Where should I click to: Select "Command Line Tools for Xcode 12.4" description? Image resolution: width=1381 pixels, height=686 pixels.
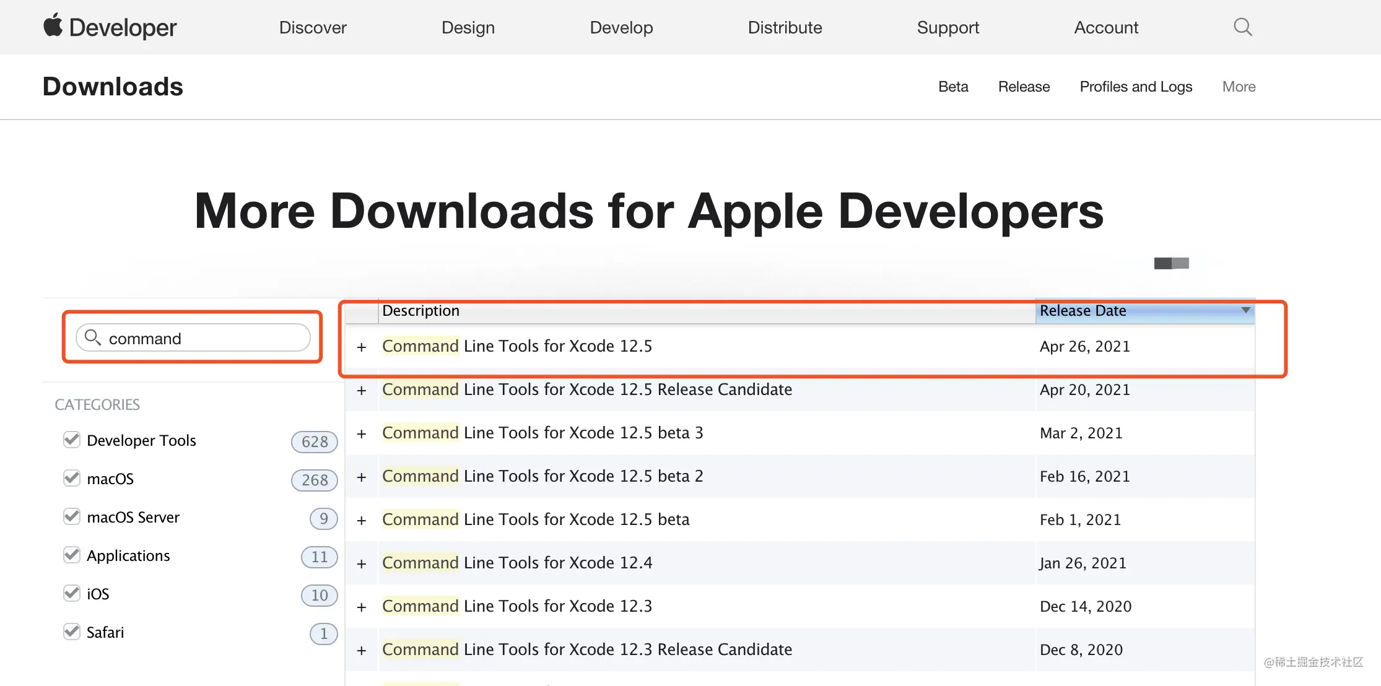pos(517,563)
